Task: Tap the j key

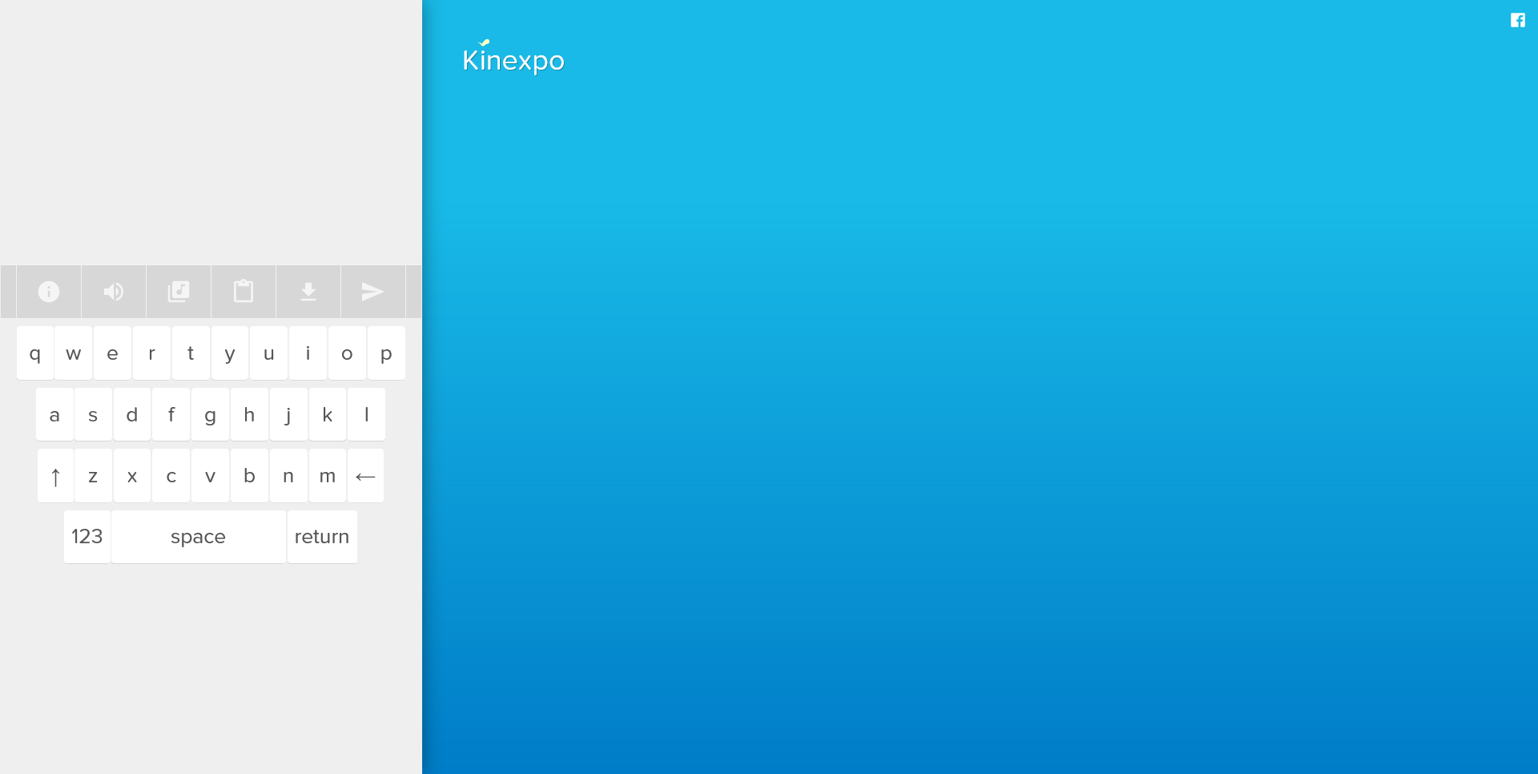Action: 288,415
